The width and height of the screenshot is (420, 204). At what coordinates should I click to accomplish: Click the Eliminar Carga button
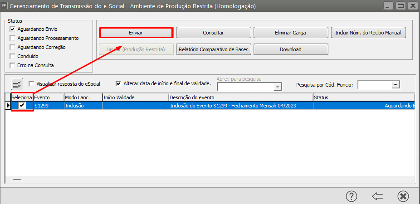pyautogui.click(x=291, y=33)
